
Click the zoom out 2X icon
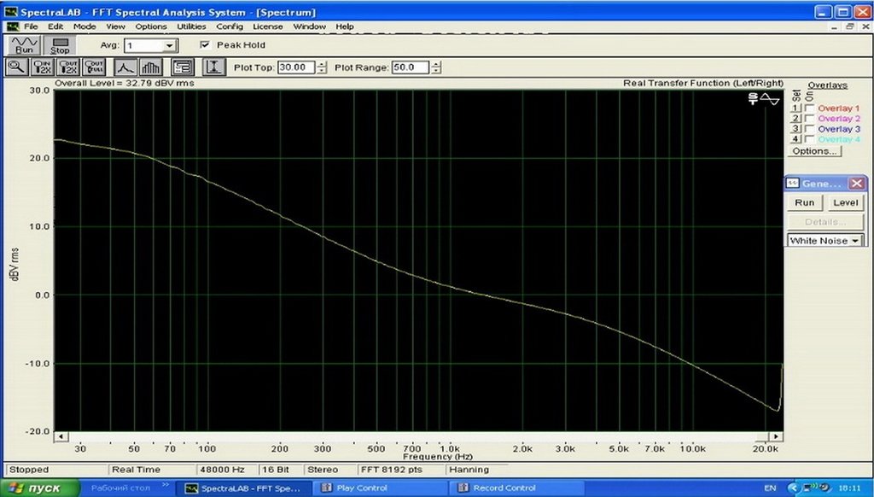(x=68, y=67)
